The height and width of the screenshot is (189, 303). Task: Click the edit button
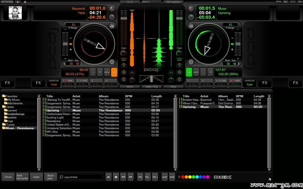(172, 177)
